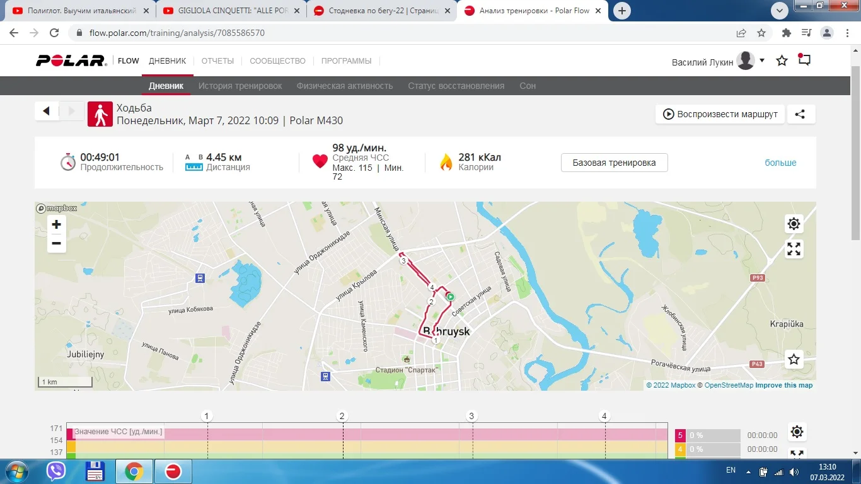Screen dimensions: 861x484
Task: Click the Воспроизвести маршрут button
Action: pyautogui.click(x=720, y=114)
